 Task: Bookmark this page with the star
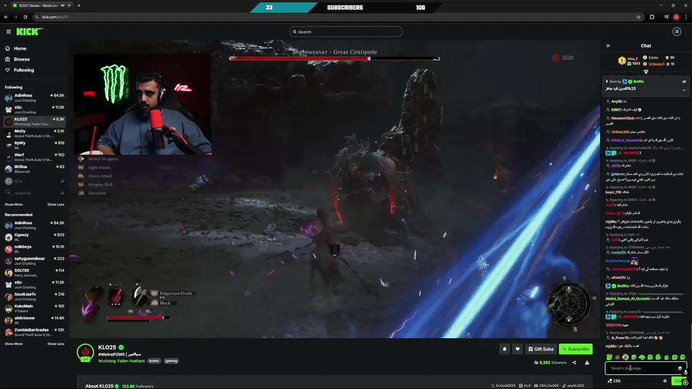[x=638, y=17]
